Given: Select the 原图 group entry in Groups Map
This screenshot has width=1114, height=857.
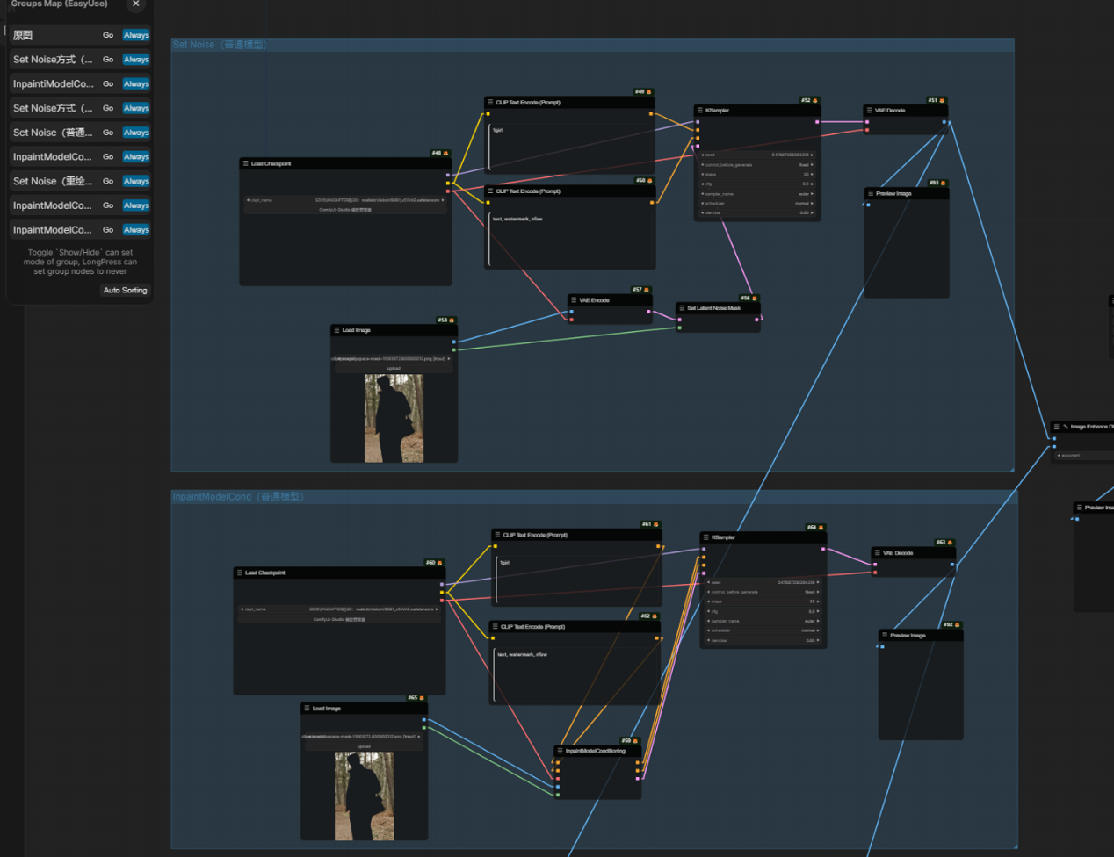Looking at the screenshot, I should [x=53, y=35].
